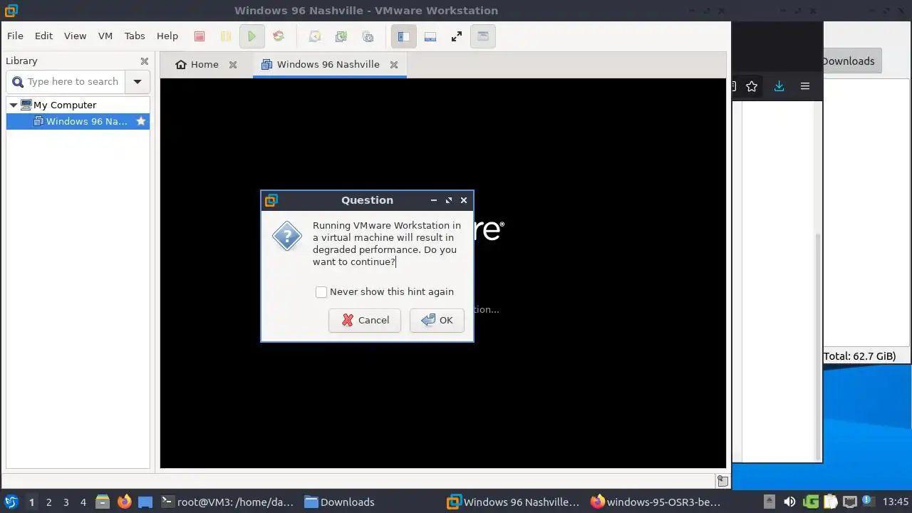Click the search field in Library
The image size is (912, 513).
coord(66,82)
